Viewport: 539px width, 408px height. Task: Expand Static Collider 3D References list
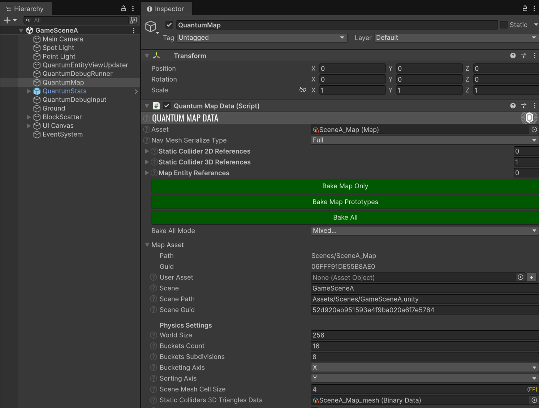[147, 162]
